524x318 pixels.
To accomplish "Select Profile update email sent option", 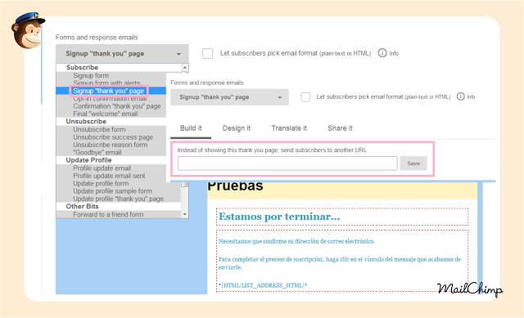I will coord(109,176).
